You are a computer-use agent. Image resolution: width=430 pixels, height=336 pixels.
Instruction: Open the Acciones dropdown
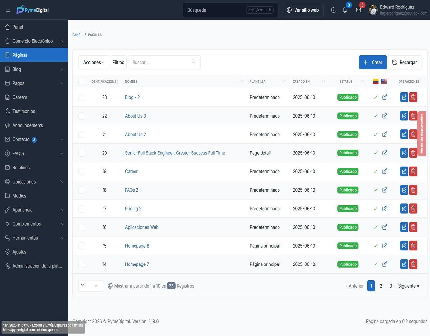(94, 62)
